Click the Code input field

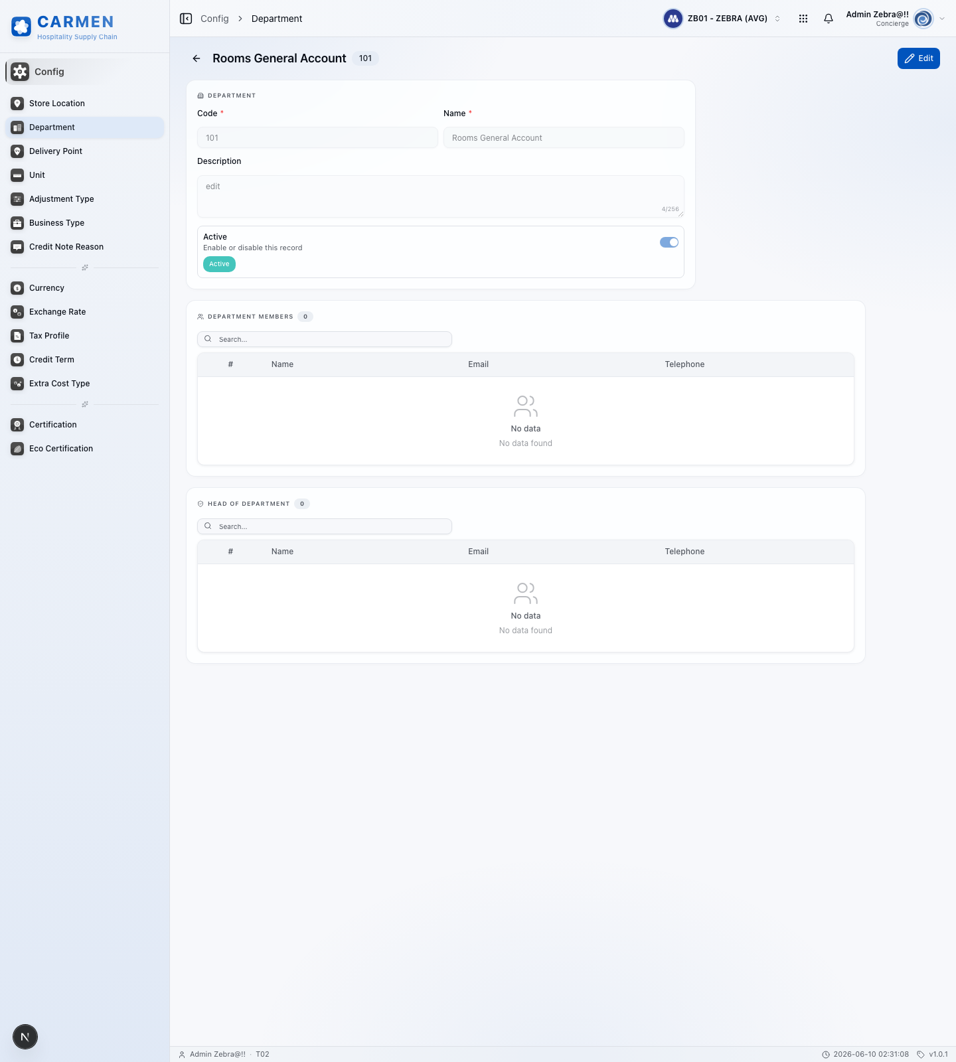317,138
